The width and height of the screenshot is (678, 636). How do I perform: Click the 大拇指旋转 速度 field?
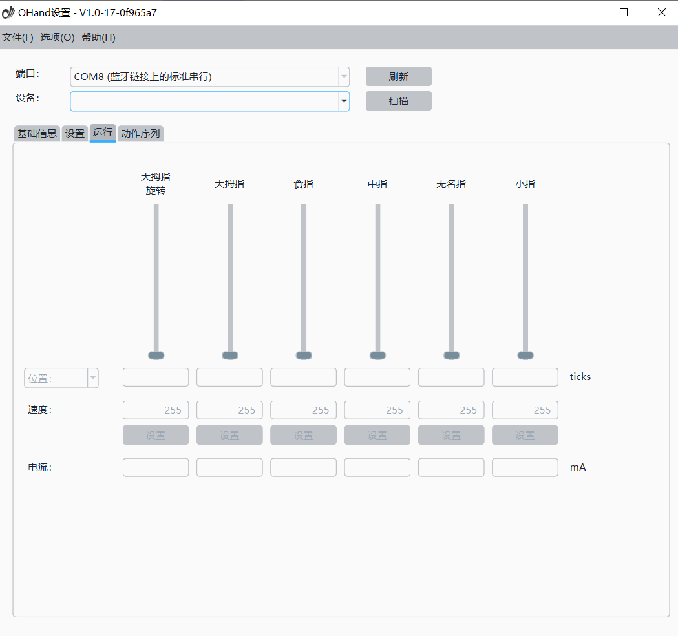click(x=156, y=410)
